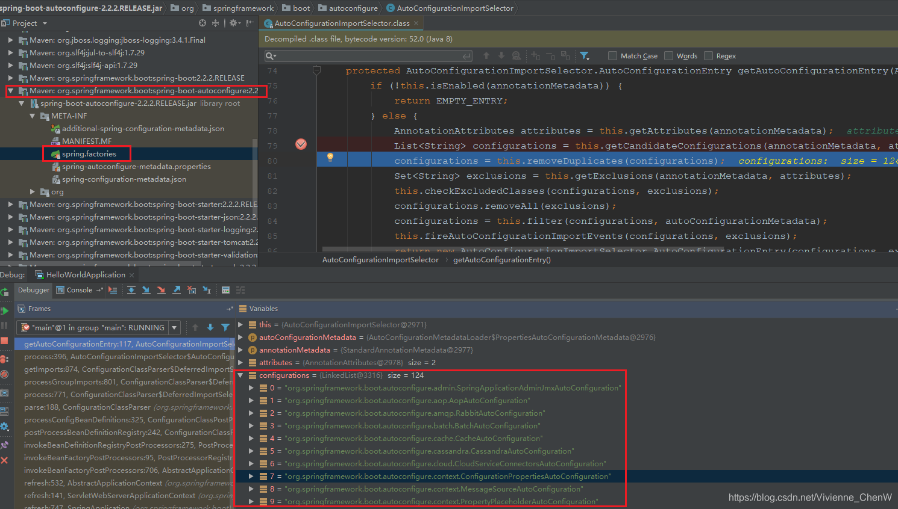Expand spring-boot-starter-tomcat Maven library

click(10, 242)
